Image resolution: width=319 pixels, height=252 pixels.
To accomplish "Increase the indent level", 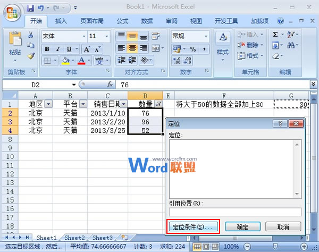I will (x=132, y=60).
